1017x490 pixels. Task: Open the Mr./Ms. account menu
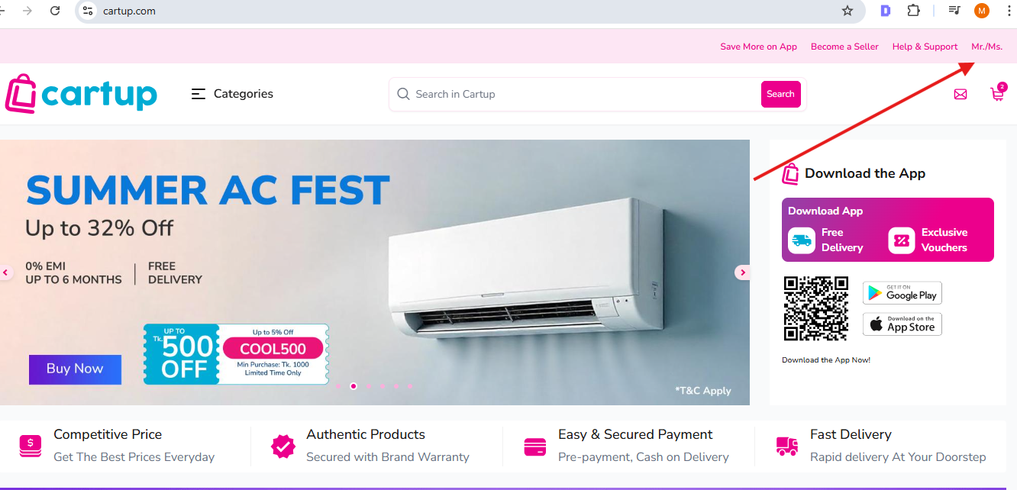click(986, 47)
